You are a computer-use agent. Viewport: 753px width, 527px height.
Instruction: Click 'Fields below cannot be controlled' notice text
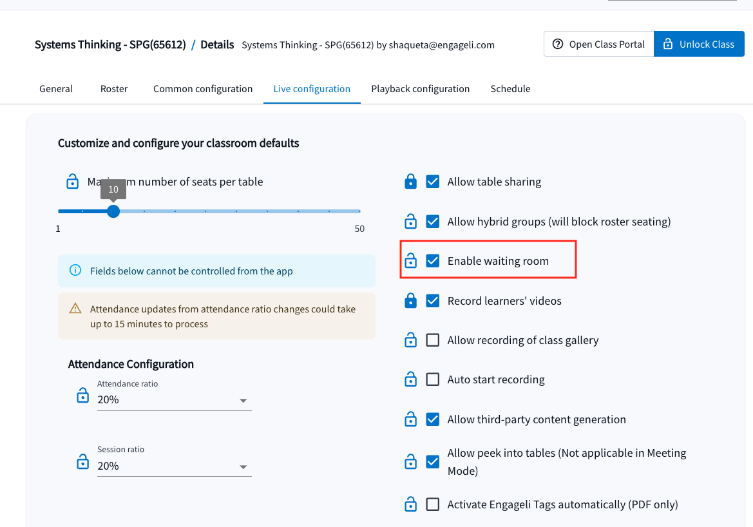[191, 271]
